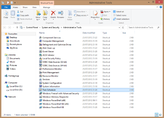Click the red Delete icon
Viewport: 164px width, 118px height.
point(53,13)
